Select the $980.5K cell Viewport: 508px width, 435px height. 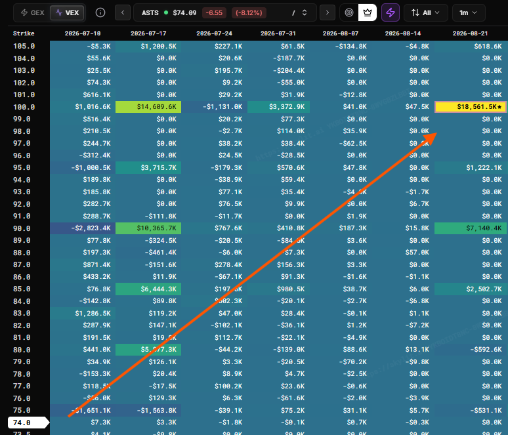pos(279,289)
